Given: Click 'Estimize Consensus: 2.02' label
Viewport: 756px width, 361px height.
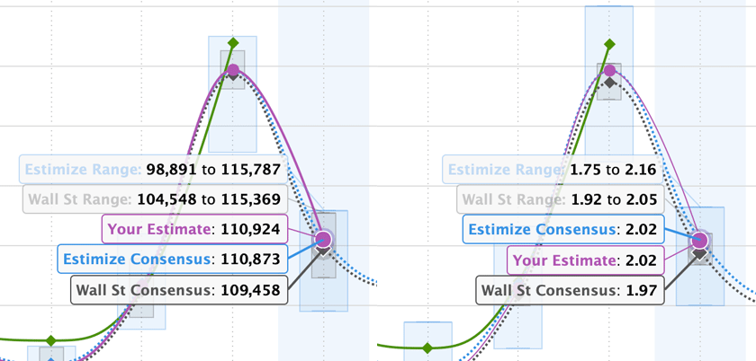Looking at the screenshot, I should 563,229.
